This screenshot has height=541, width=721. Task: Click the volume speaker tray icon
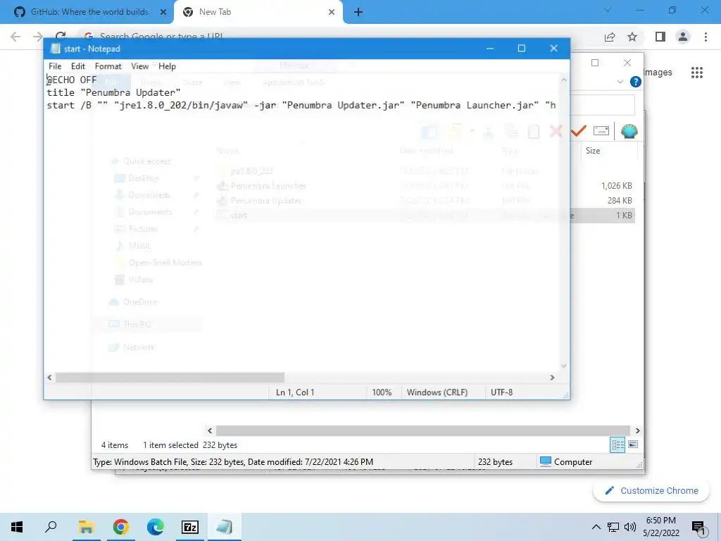(x=630, y=527)
